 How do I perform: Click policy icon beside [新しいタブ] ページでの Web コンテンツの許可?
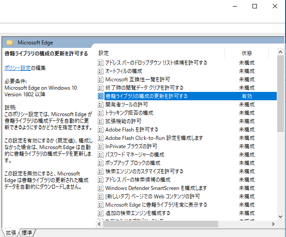click(x=100, y=197)
